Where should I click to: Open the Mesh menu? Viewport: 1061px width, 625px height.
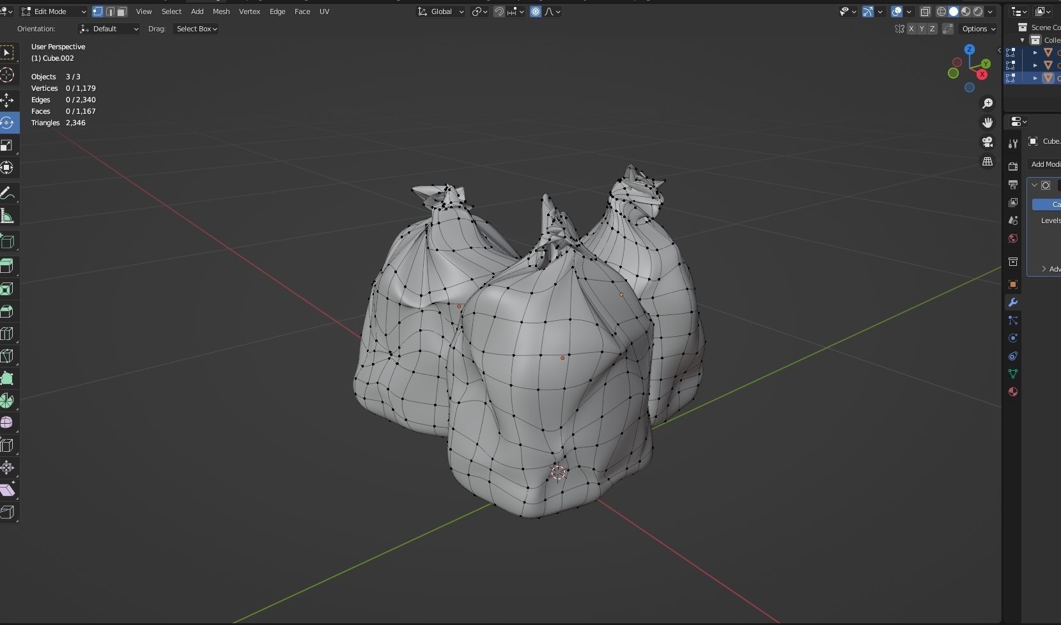[x=221, y=12]
